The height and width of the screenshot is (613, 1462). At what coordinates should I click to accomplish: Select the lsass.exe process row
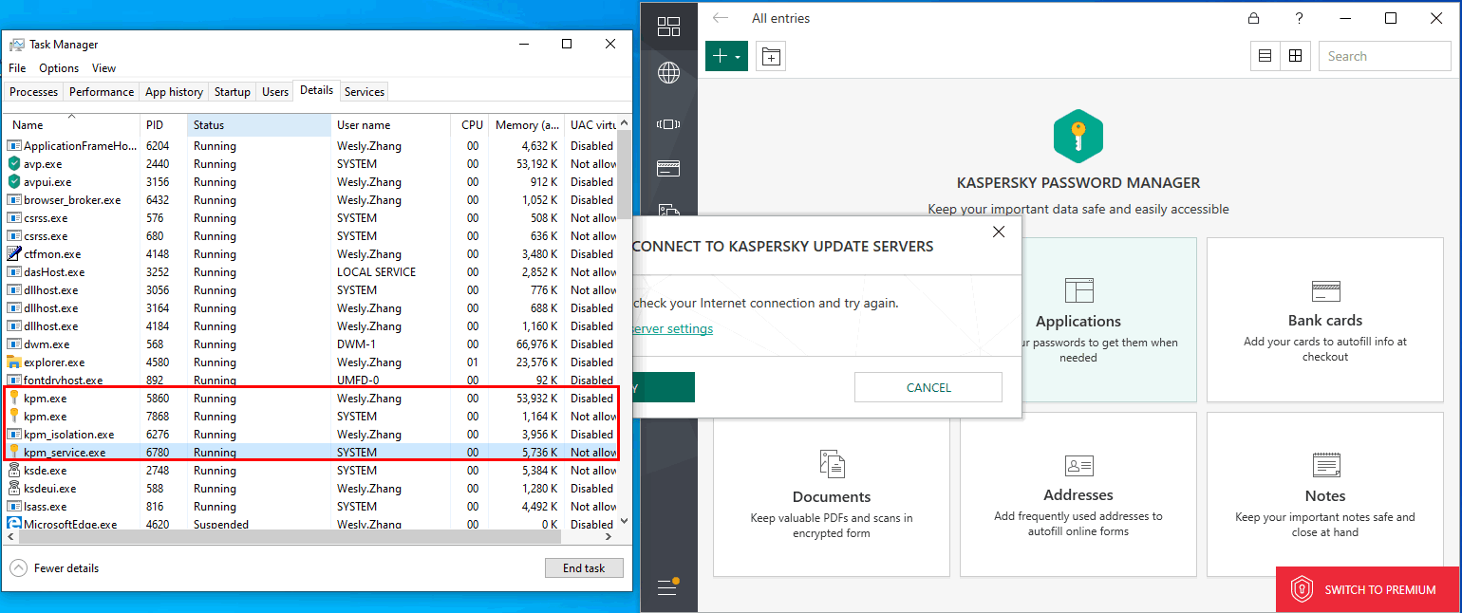tap(310, 507)
